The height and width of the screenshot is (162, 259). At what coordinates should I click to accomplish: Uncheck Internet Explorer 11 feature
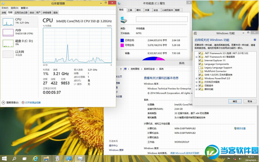coord(200,61)
